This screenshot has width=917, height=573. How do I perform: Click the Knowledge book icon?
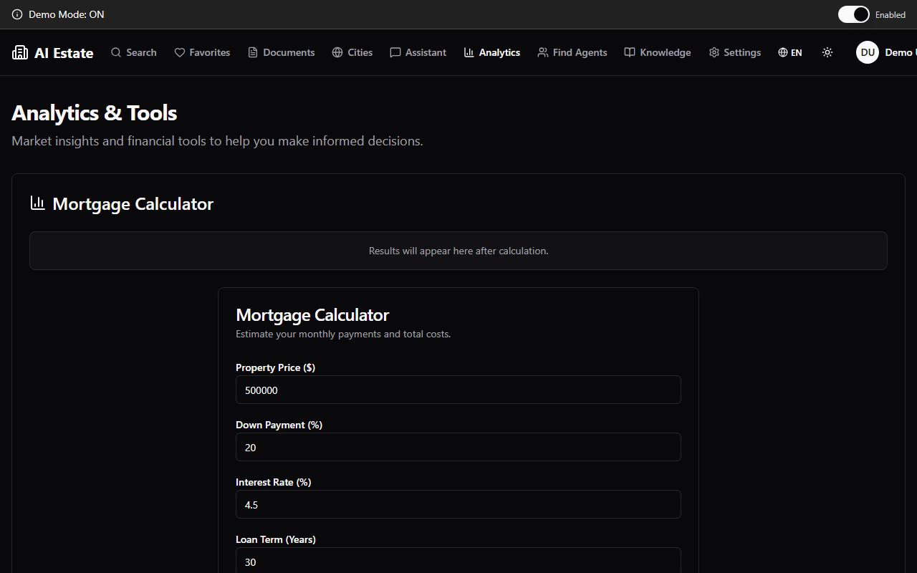click(630, 52)
